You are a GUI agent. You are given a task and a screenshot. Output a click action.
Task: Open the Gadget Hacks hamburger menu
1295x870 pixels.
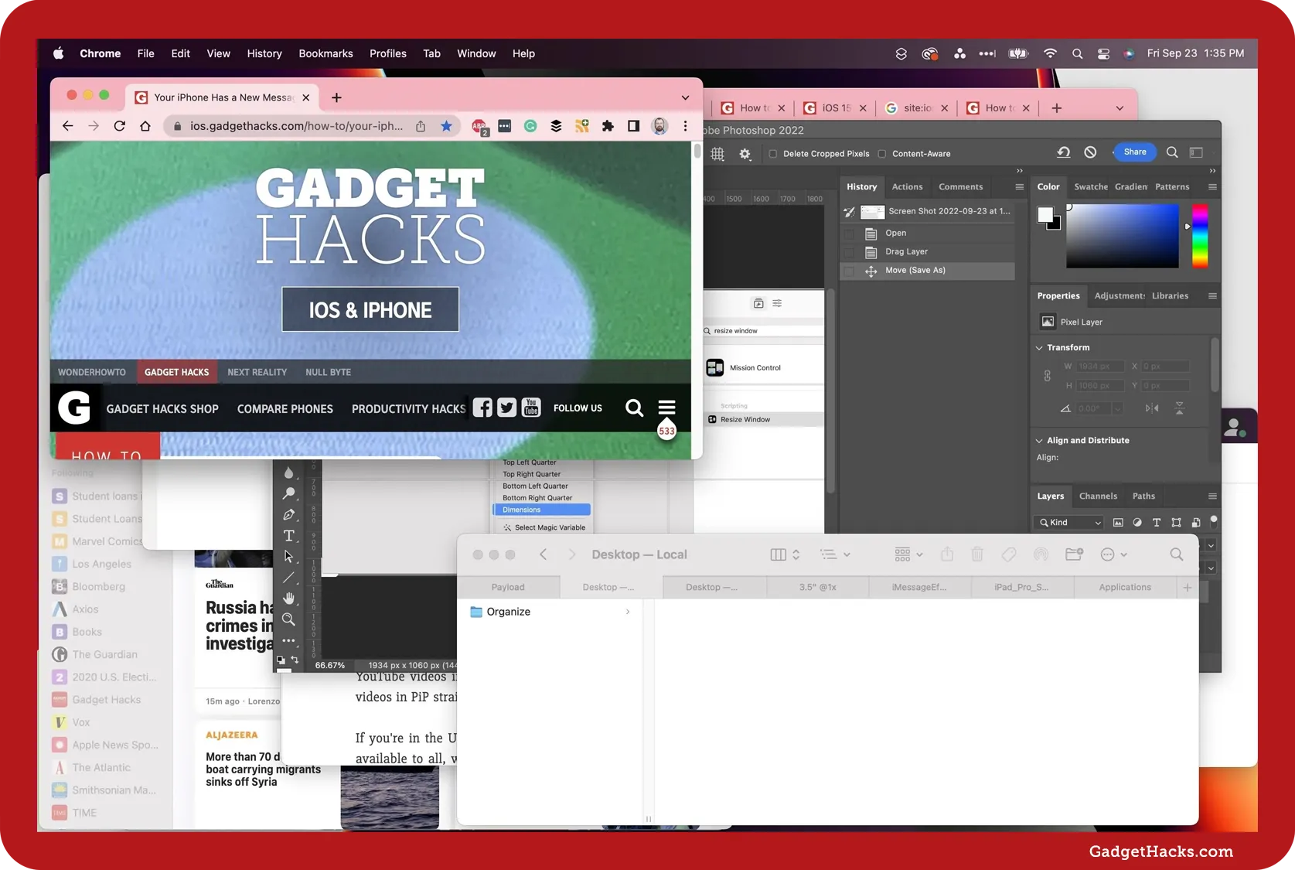coord(666,408)
